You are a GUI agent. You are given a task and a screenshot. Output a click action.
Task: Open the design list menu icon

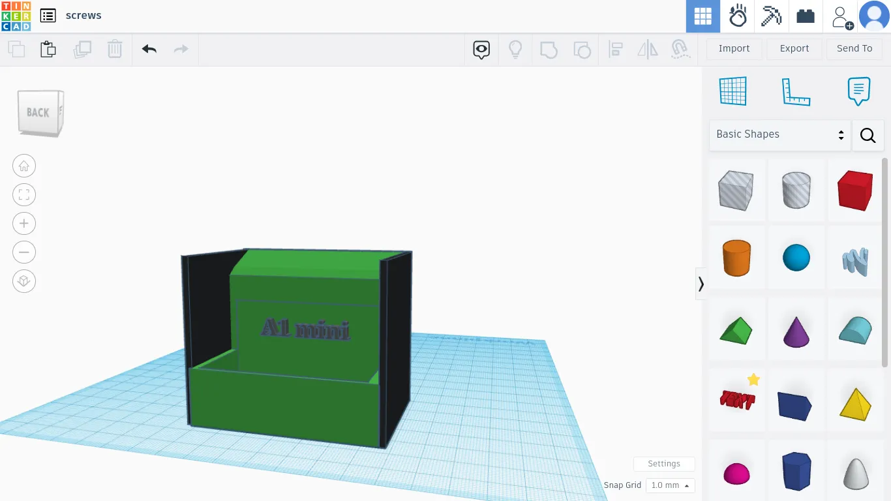coord(48,16)
